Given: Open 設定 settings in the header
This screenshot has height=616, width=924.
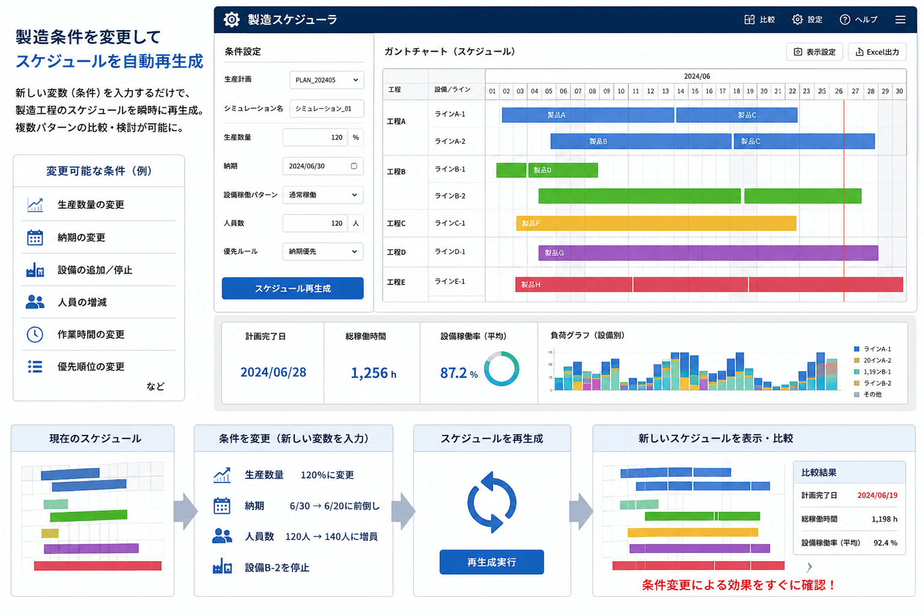Looking at the screenshot, I should (807, 19).
